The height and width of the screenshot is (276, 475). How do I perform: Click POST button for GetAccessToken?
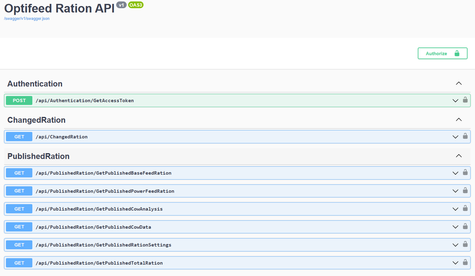point(19,101)
